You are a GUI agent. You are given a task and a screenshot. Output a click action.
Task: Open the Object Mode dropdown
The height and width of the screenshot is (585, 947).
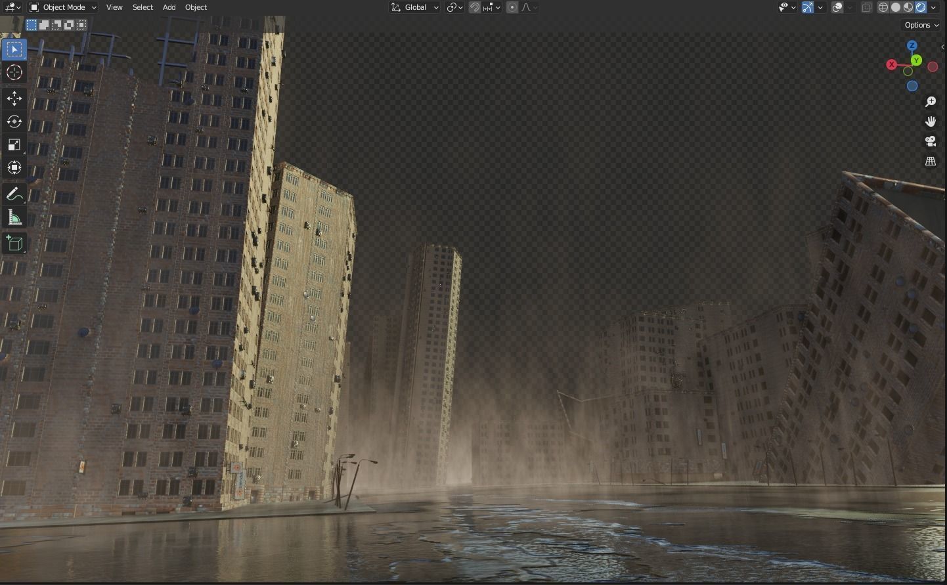pos(62,7)
